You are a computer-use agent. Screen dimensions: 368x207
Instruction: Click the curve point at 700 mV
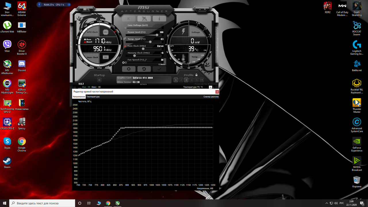(78, 155)
